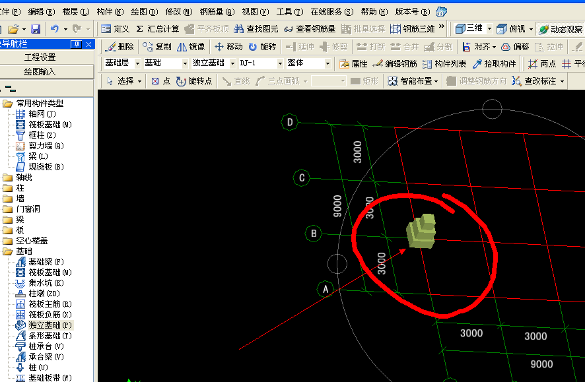585x382 pixels.
Task: Pin the navigation bar panel
Action: [76, 44]
